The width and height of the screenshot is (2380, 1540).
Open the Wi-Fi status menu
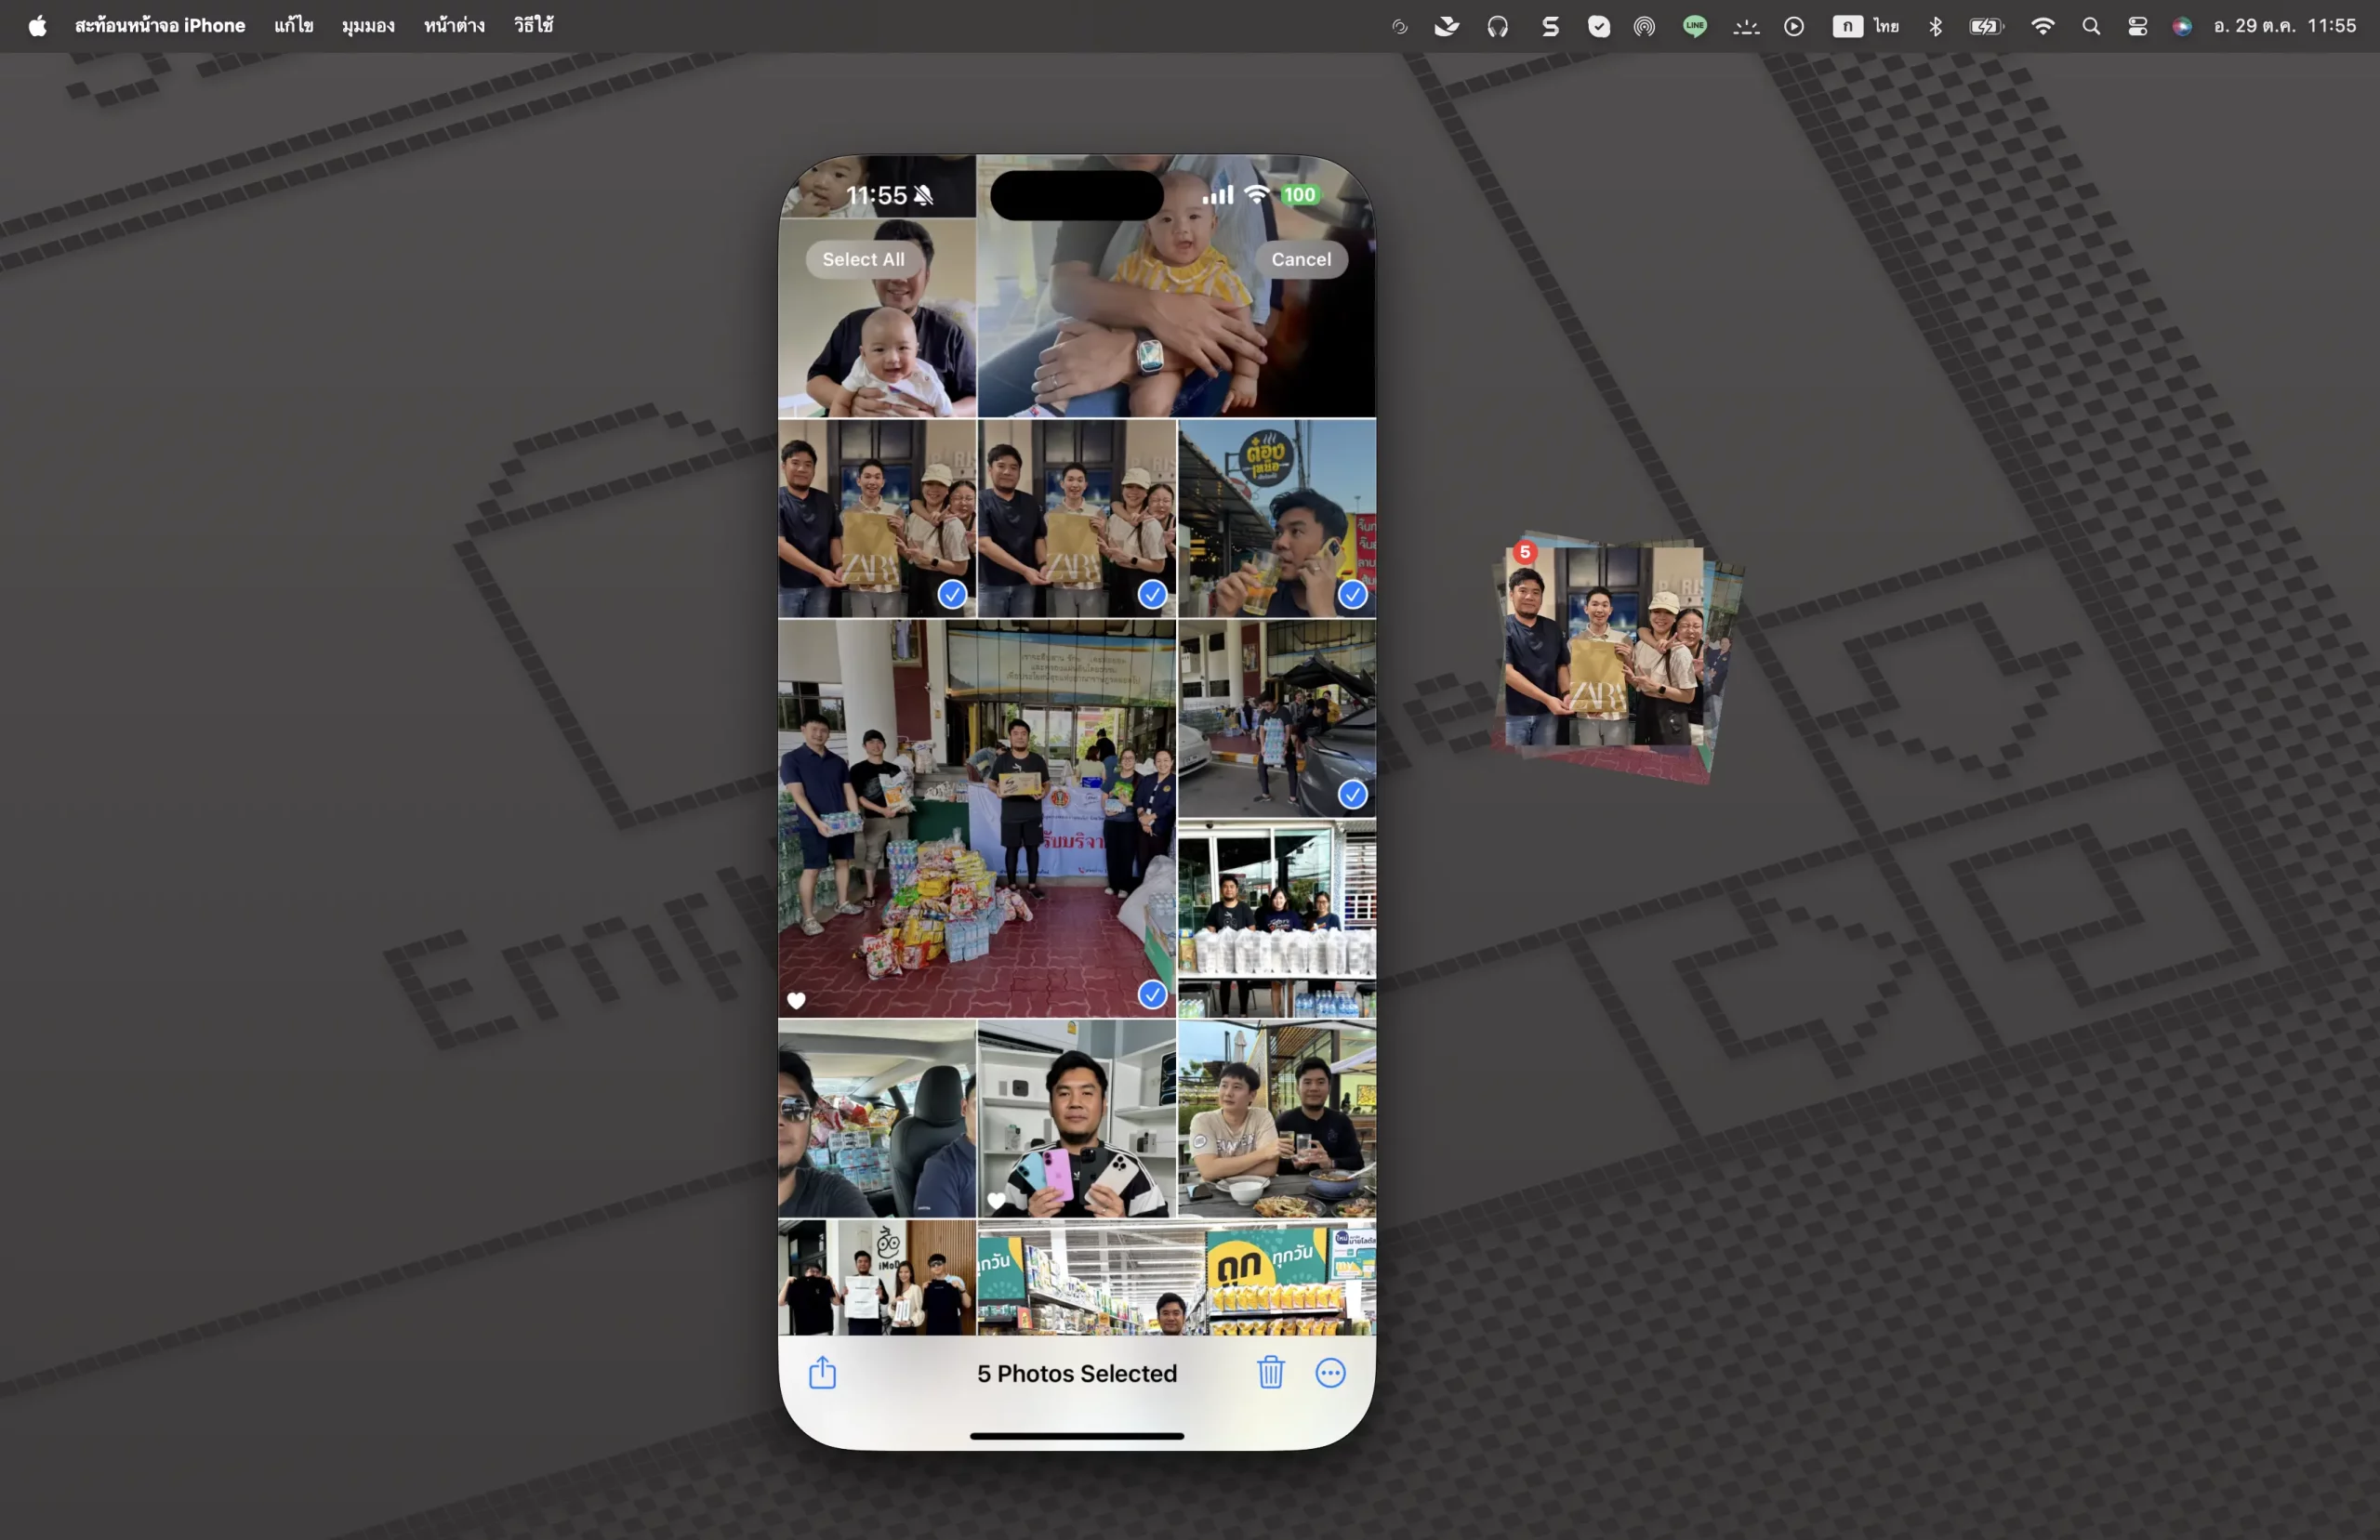click(2042, 27)
